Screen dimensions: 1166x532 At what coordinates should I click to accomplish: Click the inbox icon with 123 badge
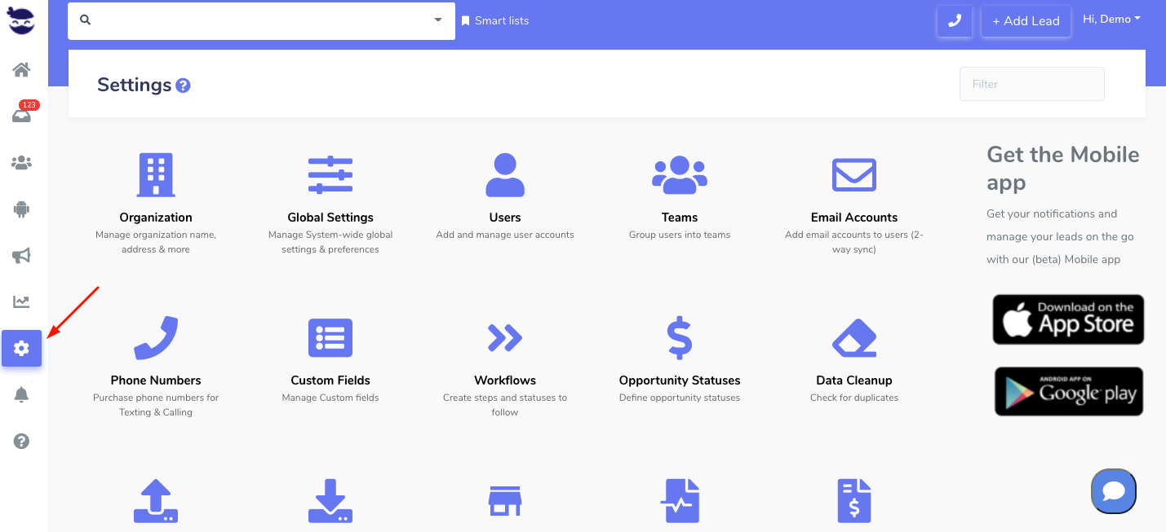tap(21, 116)
